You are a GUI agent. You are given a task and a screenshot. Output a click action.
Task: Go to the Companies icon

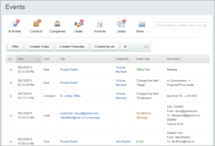click(x=57, y=25)
